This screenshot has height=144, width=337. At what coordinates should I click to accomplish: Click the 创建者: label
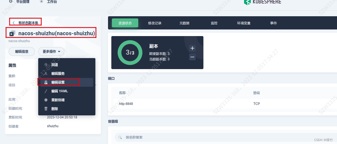(x=14, y=126)
